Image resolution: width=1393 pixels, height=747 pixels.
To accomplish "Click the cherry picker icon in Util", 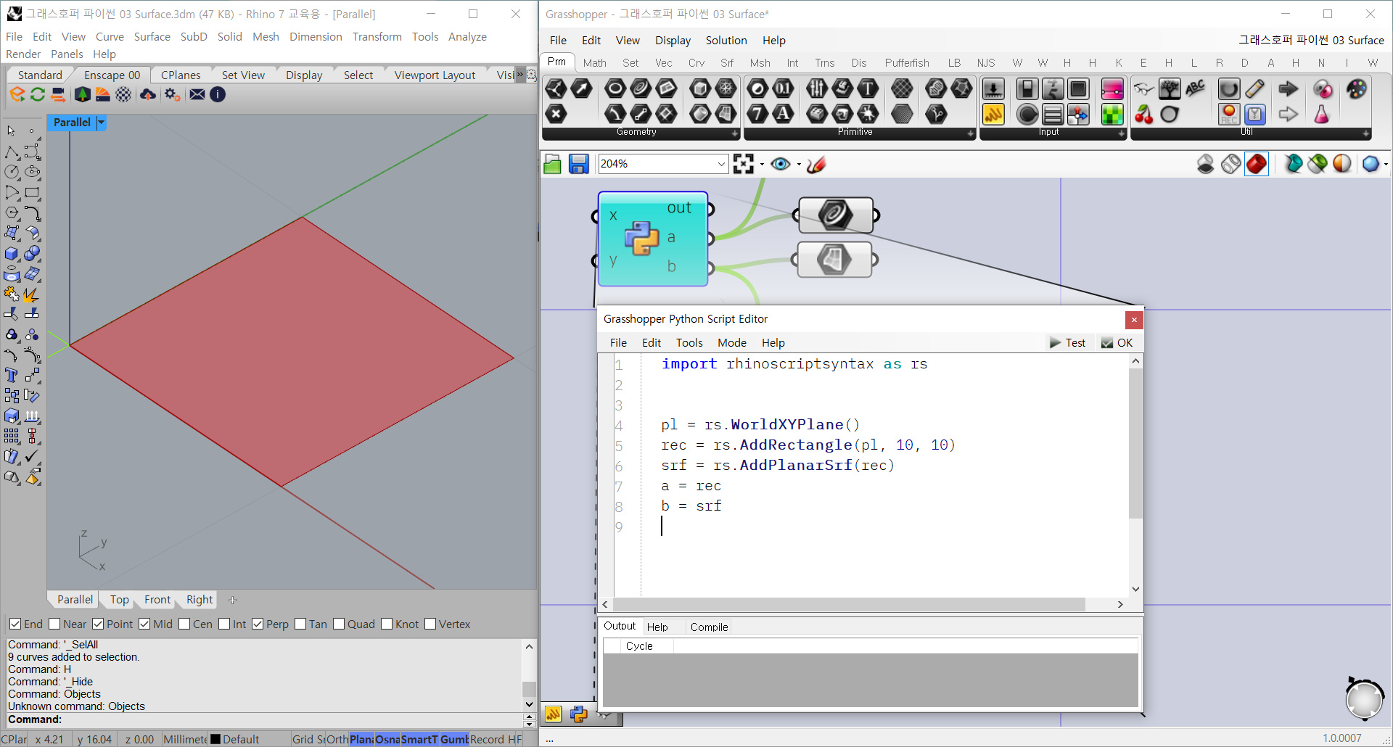I will [x=1144, y=114].
